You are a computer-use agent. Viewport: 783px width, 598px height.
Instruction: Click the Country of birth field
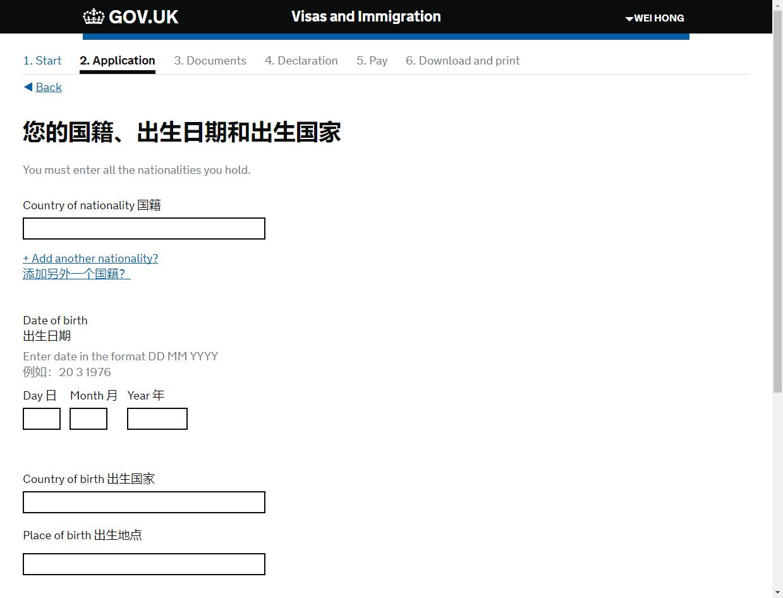click(x=144, y=503)
